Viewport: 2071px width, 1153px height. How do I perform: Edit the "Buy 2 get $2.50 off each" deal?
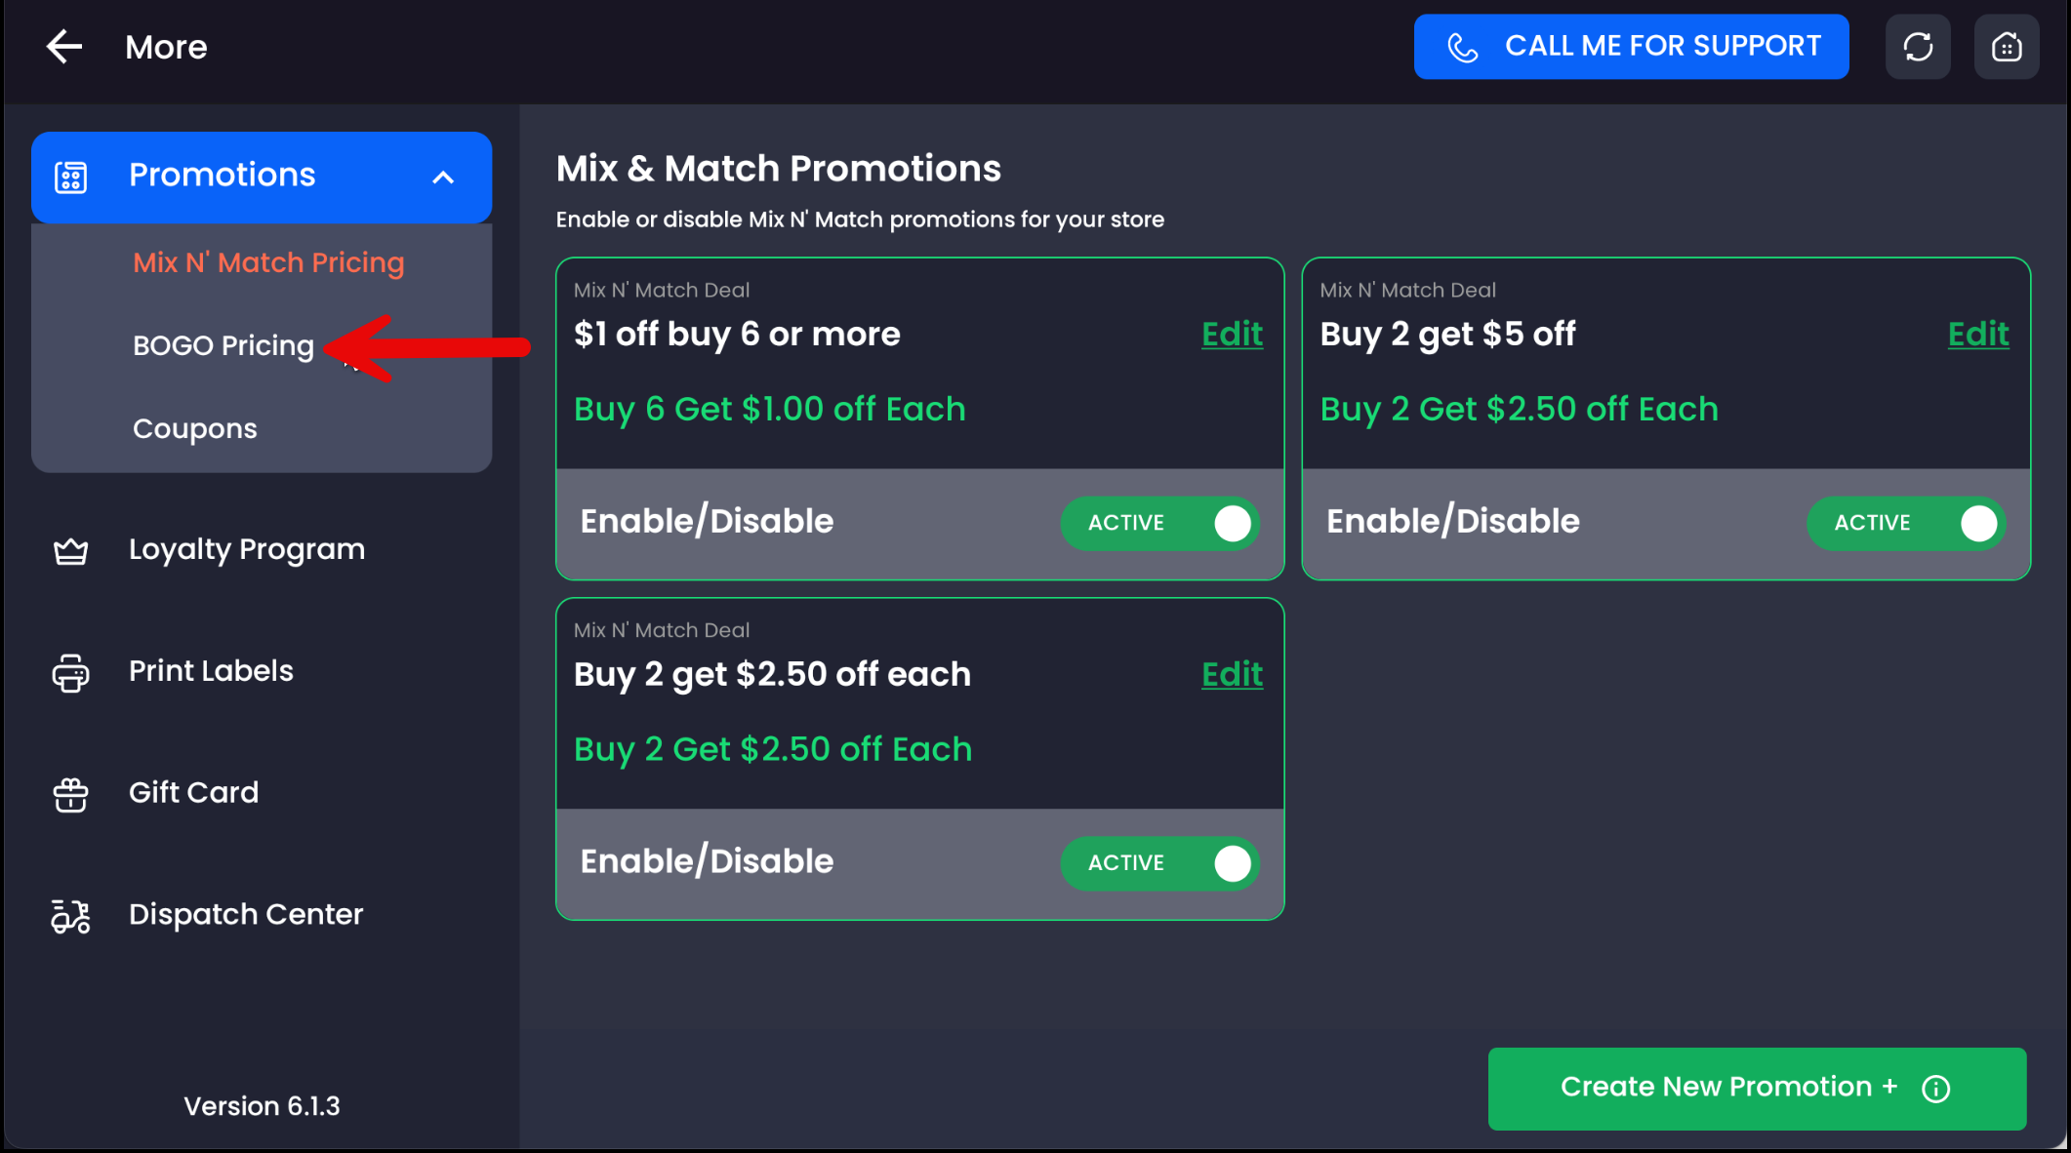[x=1232, y=674]
